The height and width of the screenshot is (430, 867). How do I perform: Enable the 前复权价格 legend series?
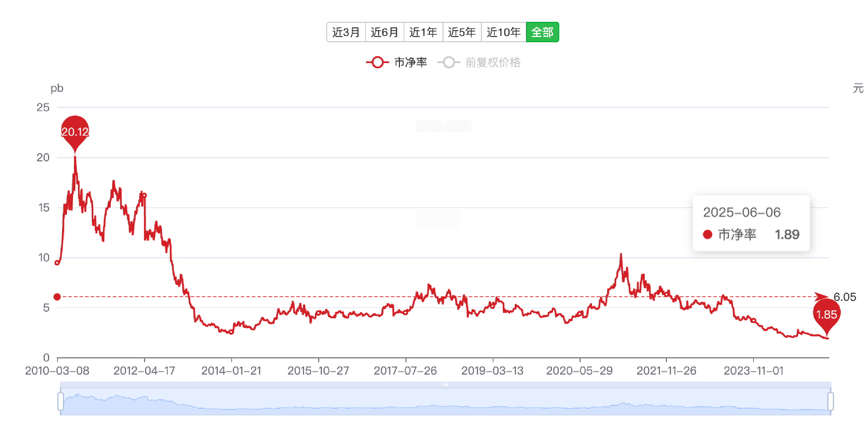point(479,62)
